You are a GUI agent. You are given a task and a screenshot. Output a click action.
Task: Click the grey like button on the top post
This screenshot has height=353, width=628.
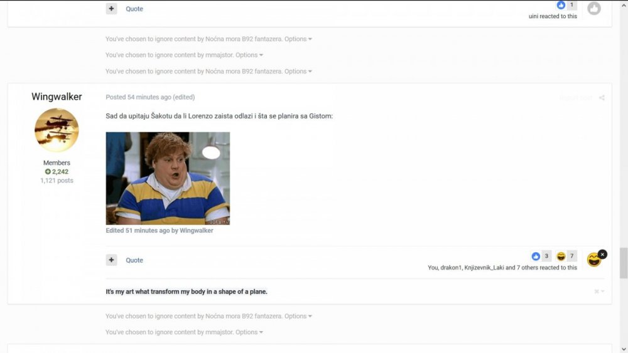point(594,8)
